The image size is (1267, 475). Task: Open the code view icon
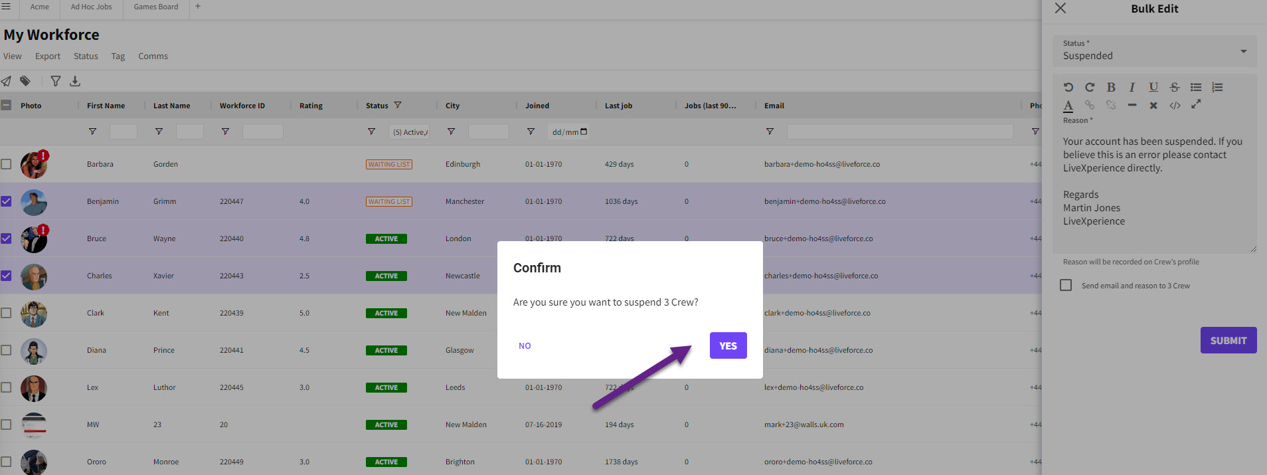pyautogui.click(x=1175, y=105)
